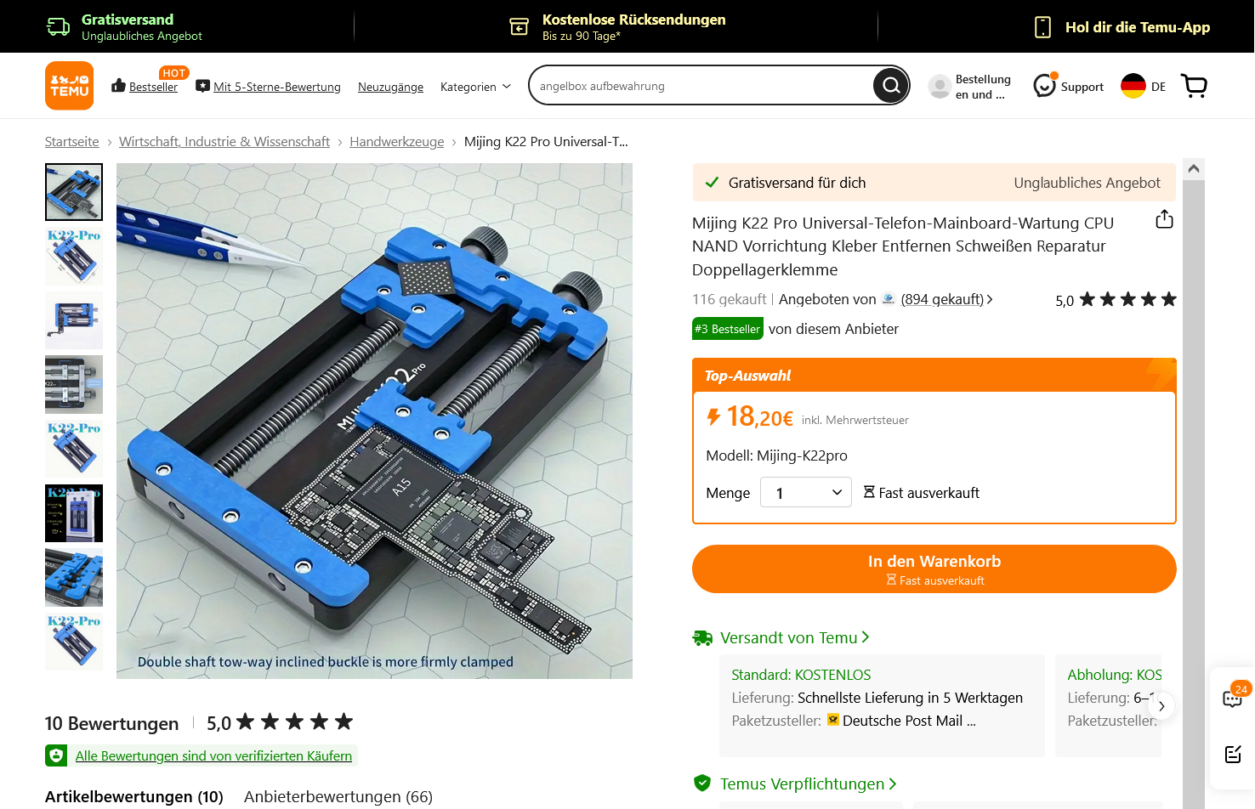Open the Handwerkzeuge breadcrumb link
Screen dimensions: 1255x809
point(397,142)
